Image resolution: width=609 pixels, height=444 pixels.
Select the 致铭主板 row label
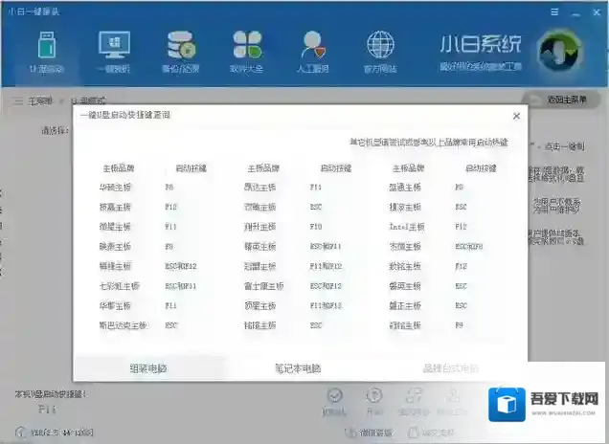click(x=405, y=266)
